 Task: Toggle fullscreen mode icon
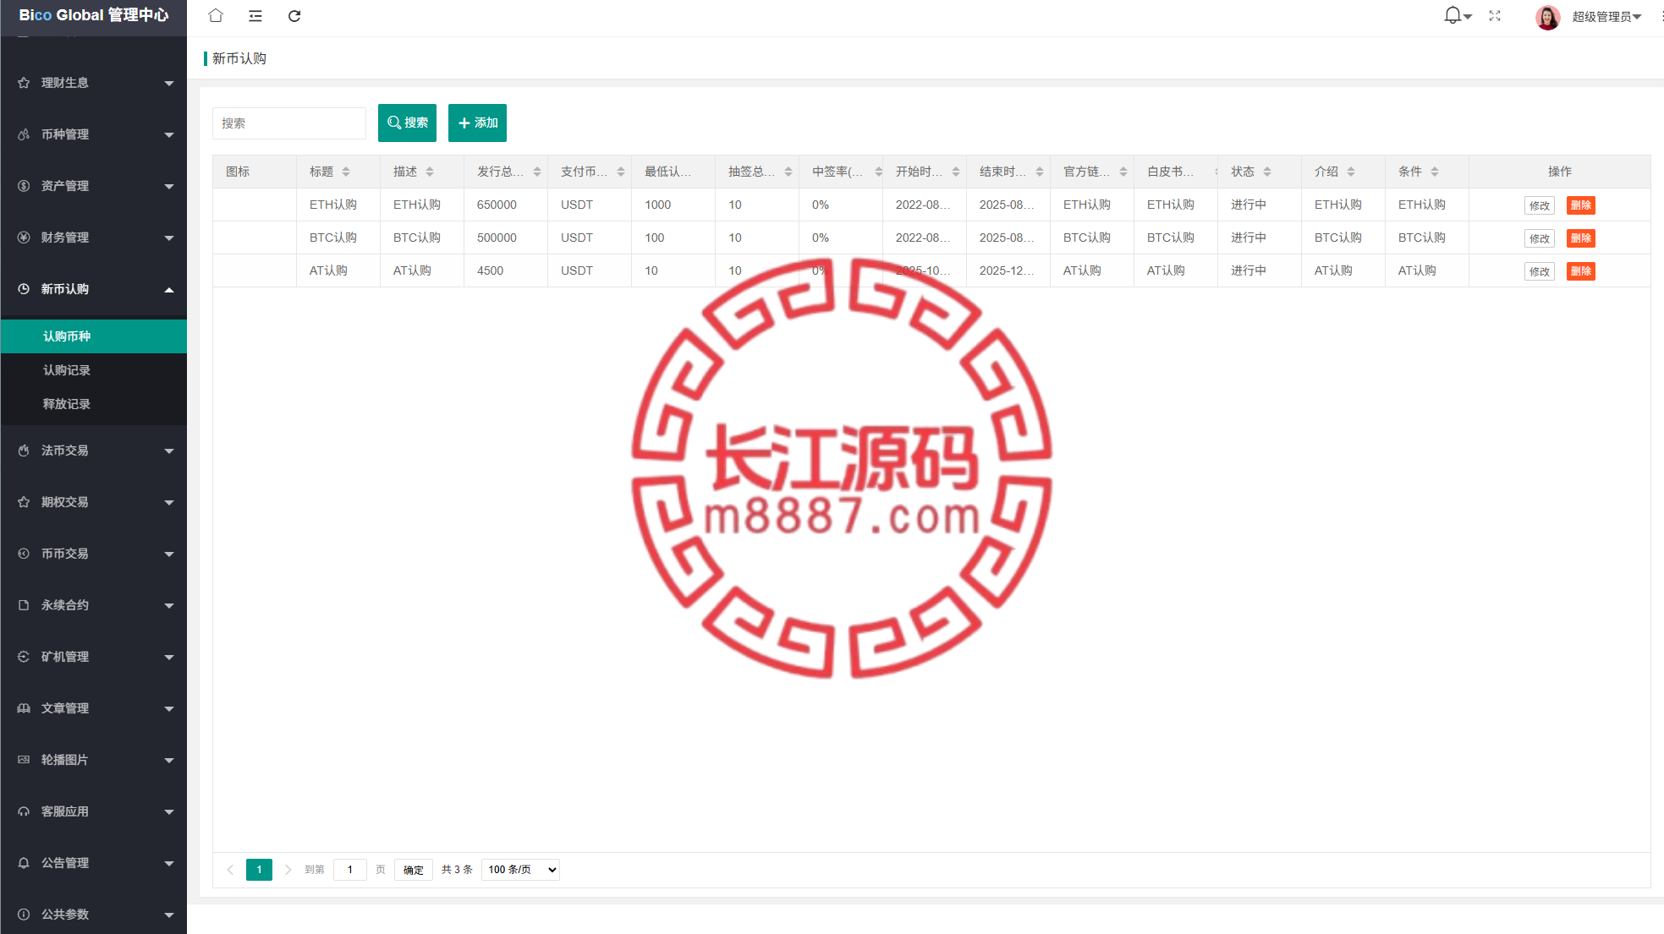pyautogui.click(x=1495, y=16)
